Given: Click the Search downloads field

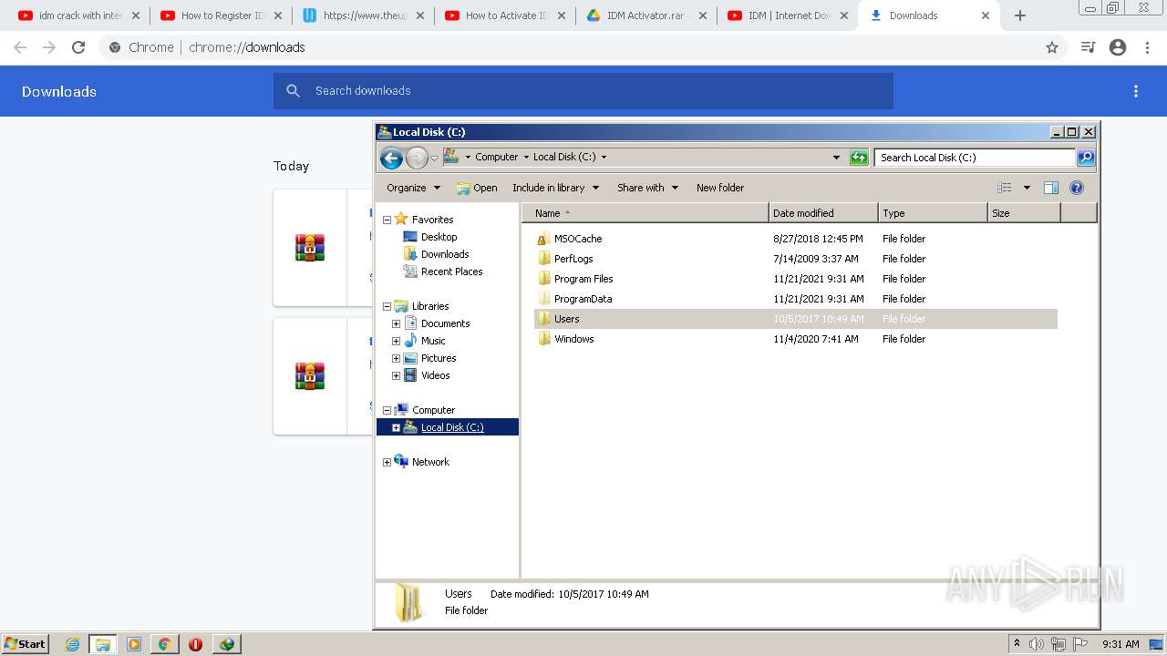Looking at the screenshot, I should coord(583,91).
